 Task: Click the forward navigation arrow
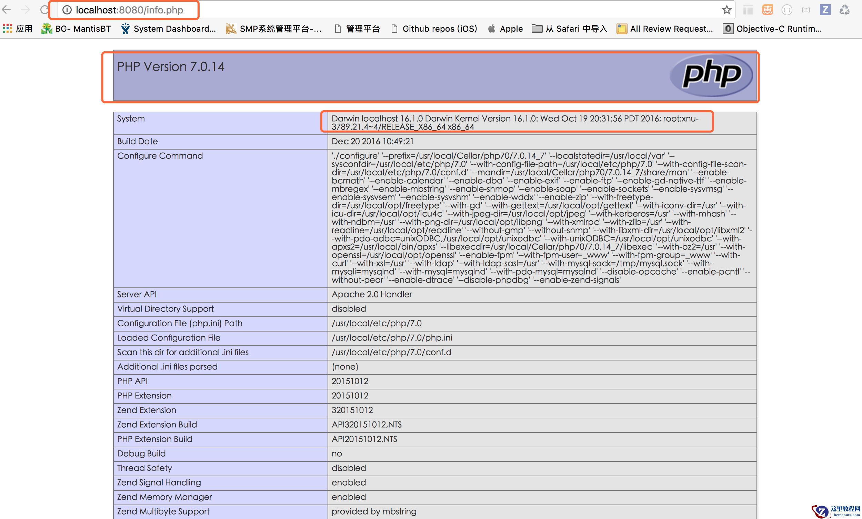pos(25,10)
